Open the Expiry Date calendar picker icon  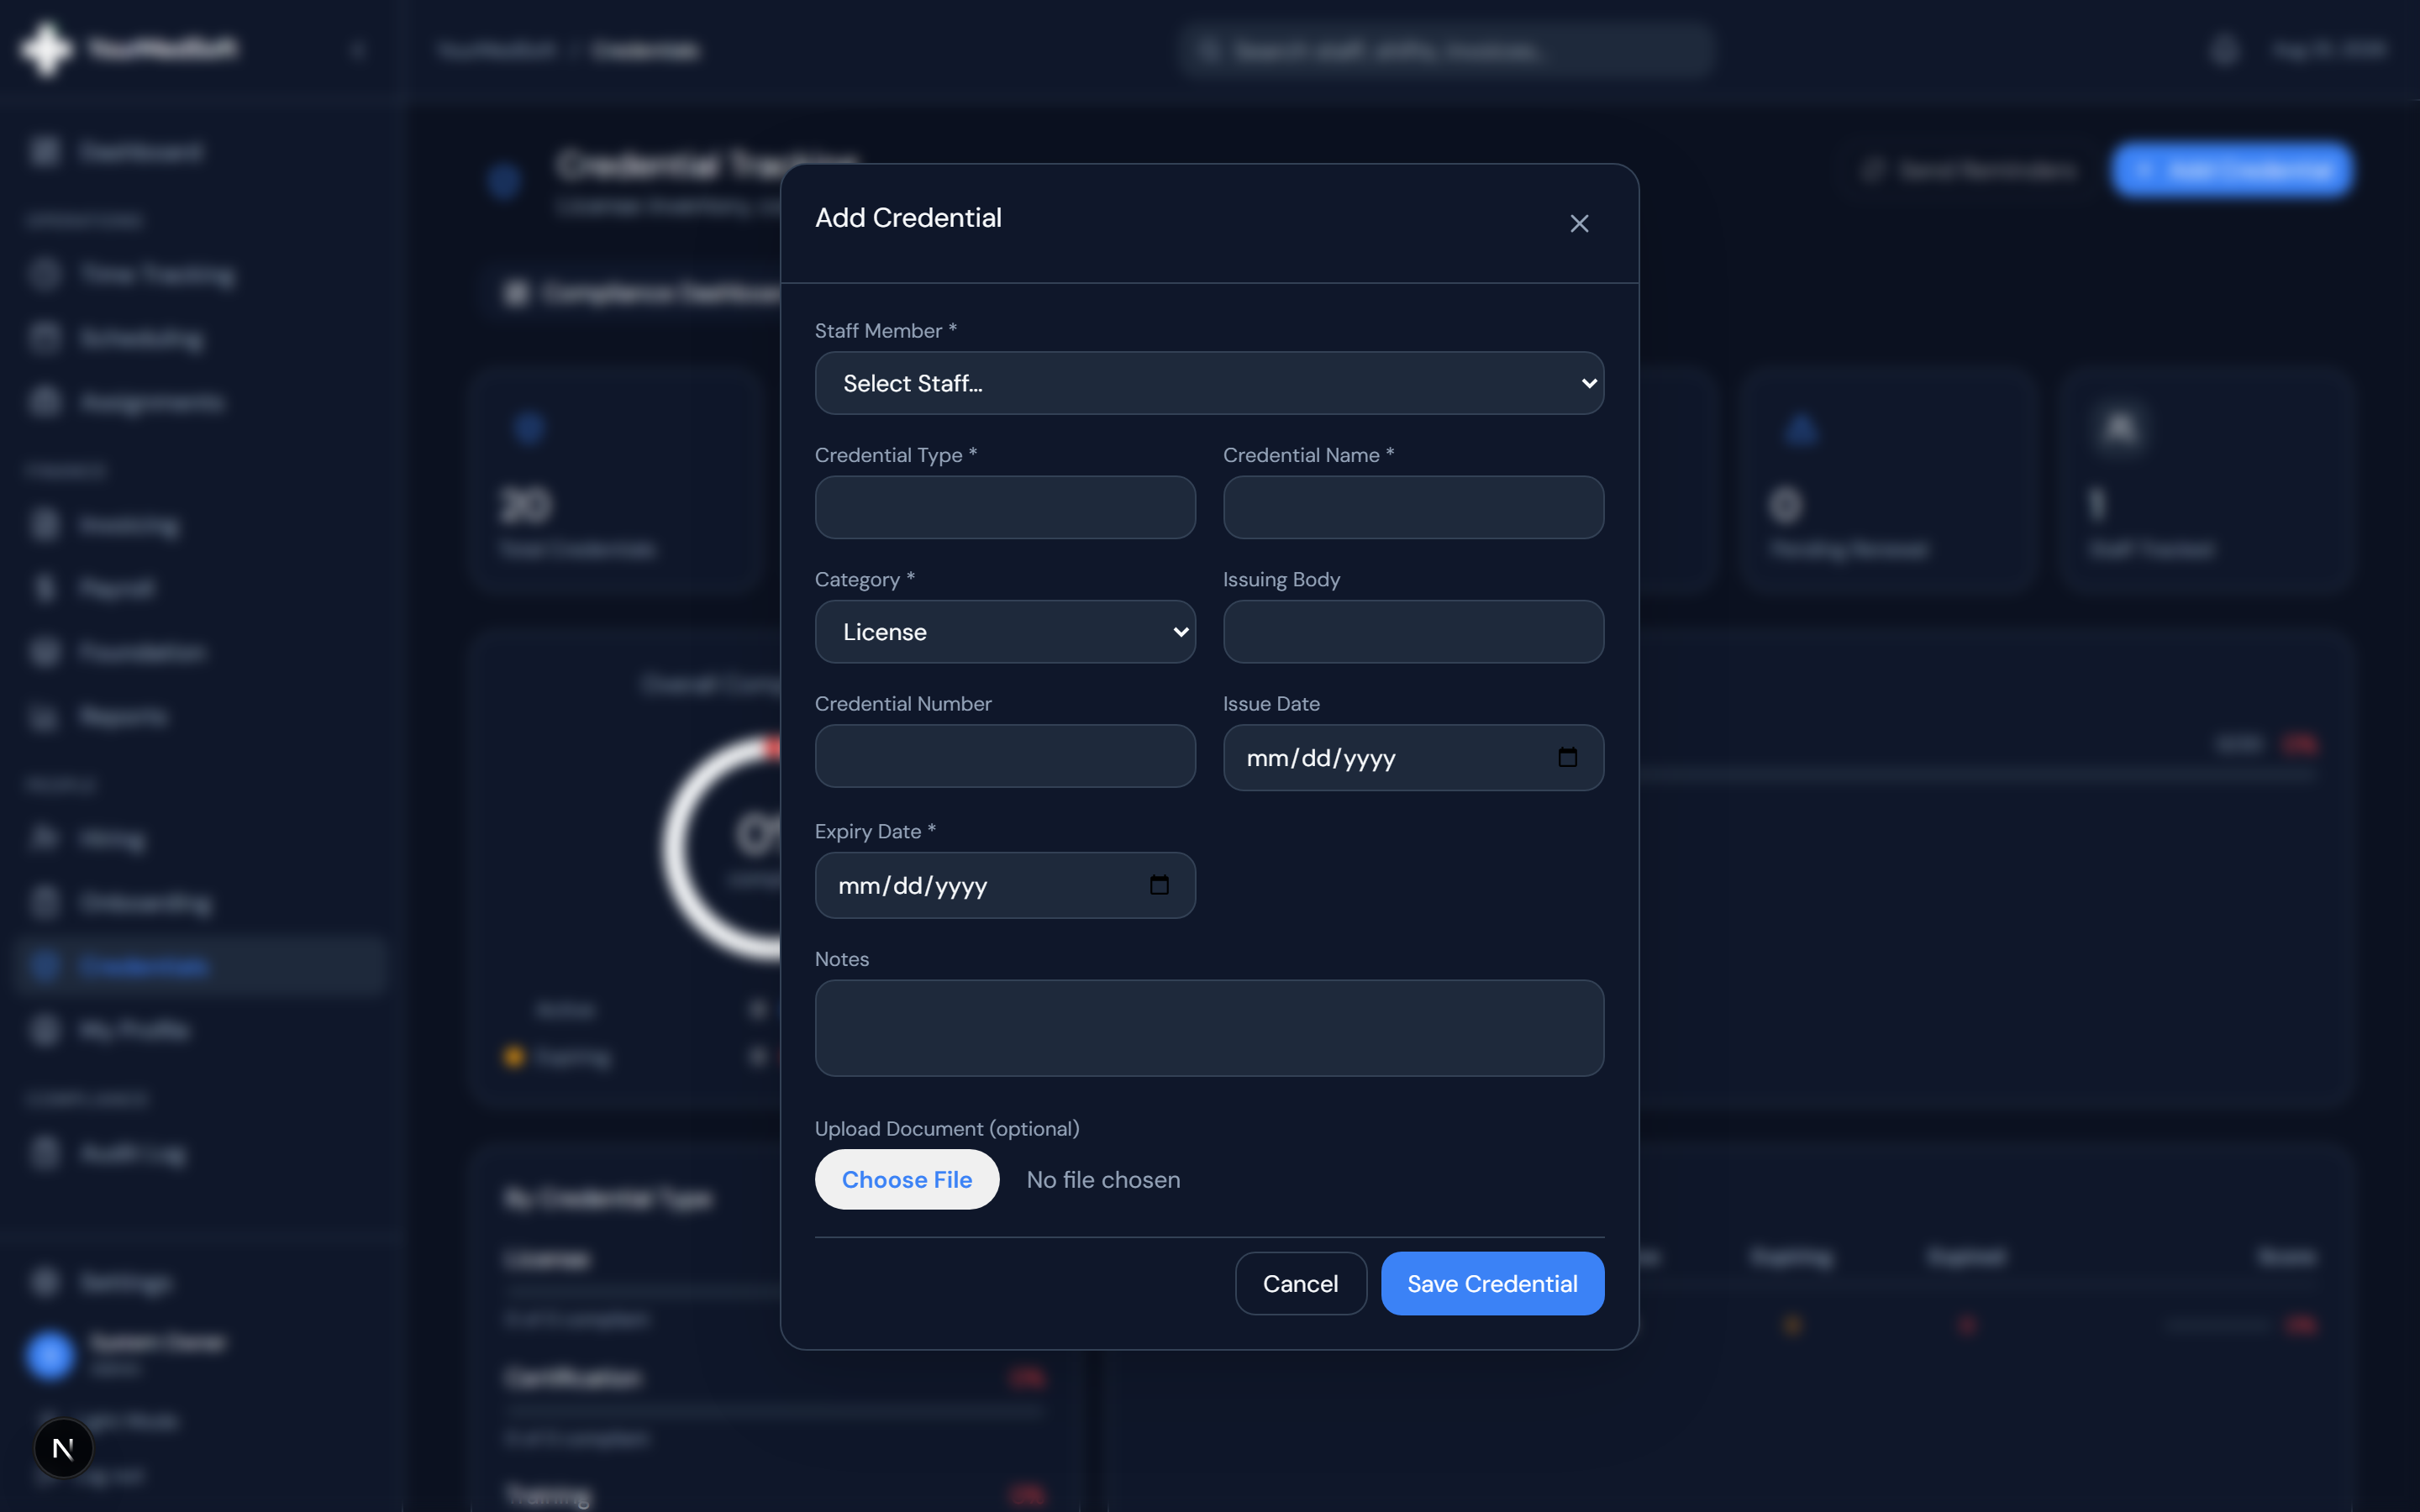pyautogui.click(x=1159, y=885)
